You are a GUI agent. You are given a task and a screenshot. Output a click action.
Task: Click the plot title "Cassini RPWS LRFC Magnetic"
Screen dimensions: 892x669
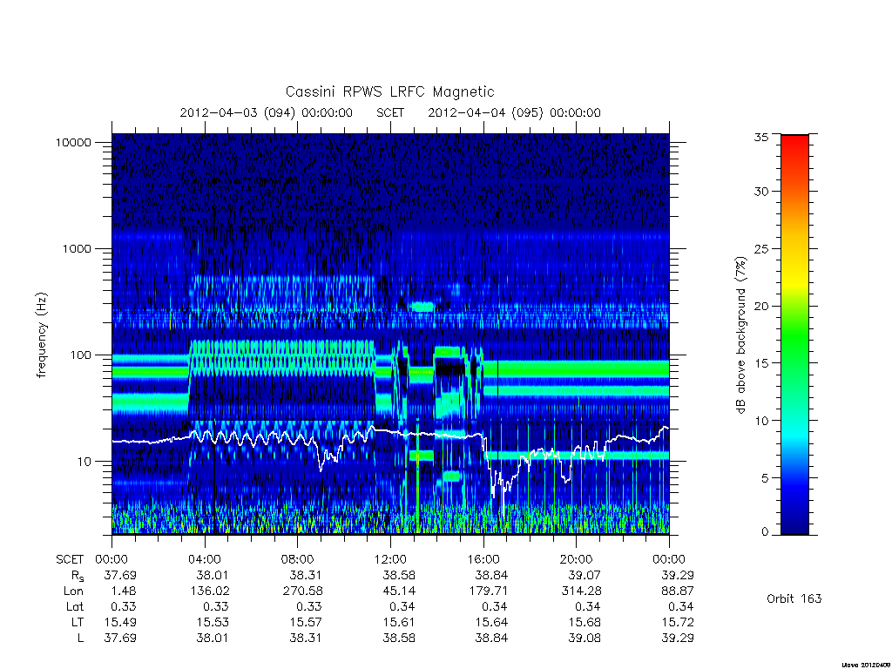[389, 91]
